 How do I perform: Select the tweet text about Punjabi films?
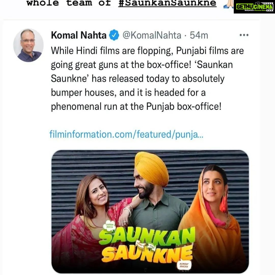(147, 78)
